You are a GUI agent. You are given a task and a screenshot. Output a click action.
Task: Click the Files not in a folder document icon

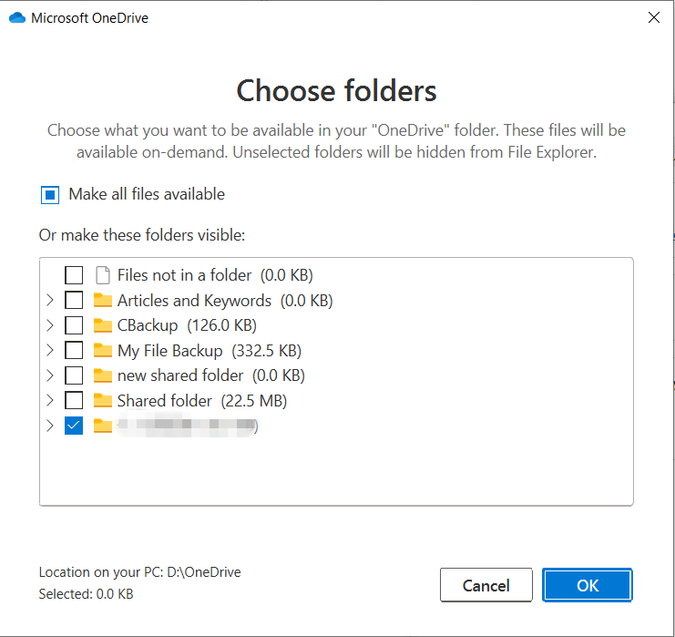click(102, 275)
